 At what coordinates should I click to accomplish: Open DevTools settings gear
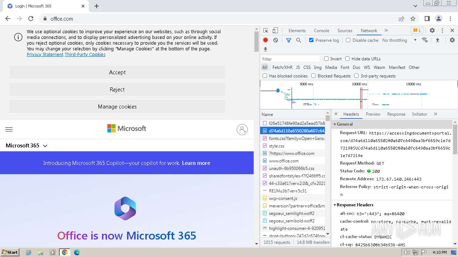point(432,31)
